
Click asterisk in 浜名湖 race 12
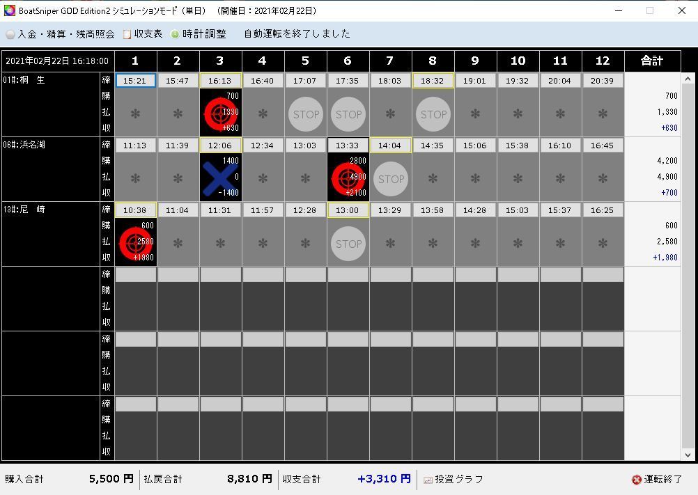(x=603, y=179)
